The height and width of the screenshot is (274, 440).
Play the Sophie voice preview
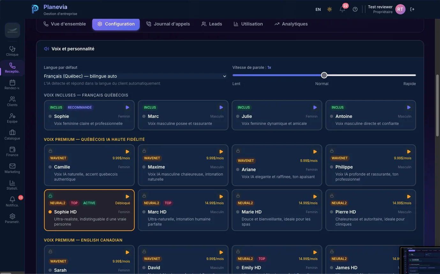pos(128,107)
